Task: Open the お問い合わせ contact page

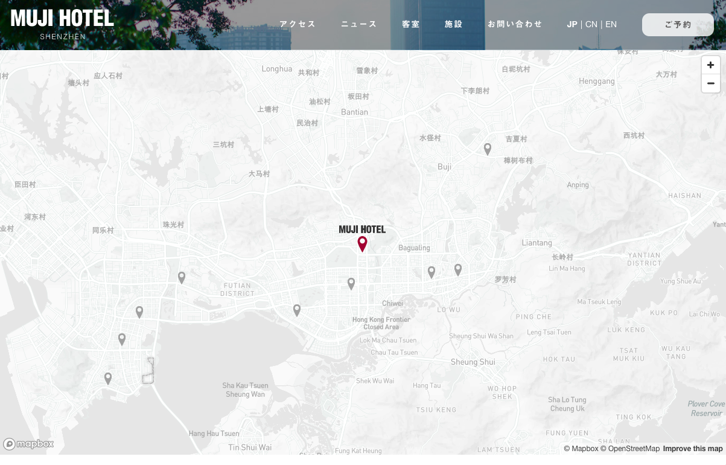Action: pos(515,24)
